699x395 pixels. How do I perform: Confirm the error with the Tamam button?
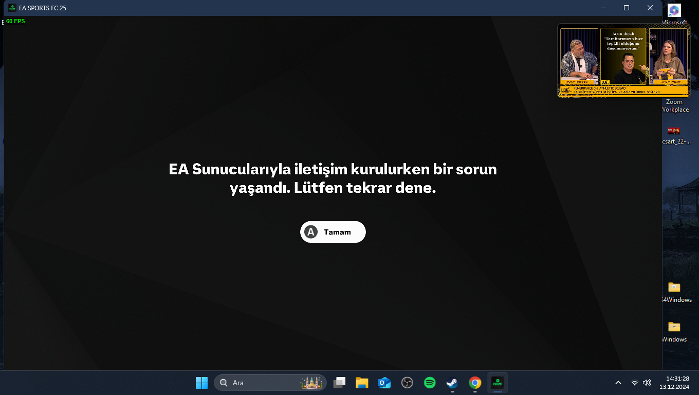333,232
